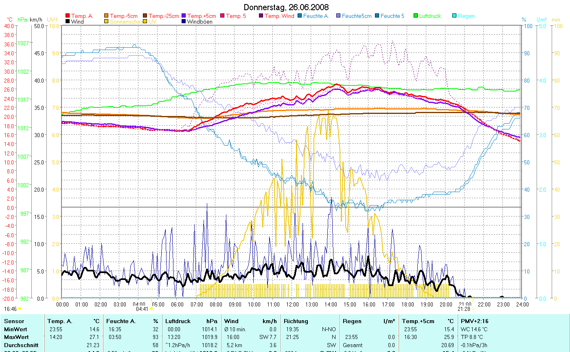Click the Temp. Wind legend label
Screen dimensions: 570x352
click(279, 16)
